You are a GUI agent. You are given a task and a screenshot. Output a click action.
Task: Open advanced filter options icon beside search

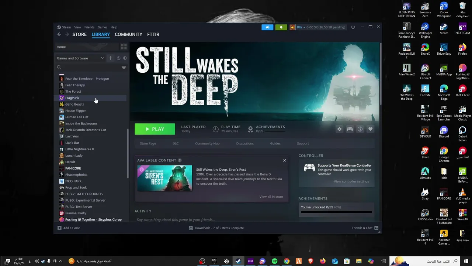124,67
